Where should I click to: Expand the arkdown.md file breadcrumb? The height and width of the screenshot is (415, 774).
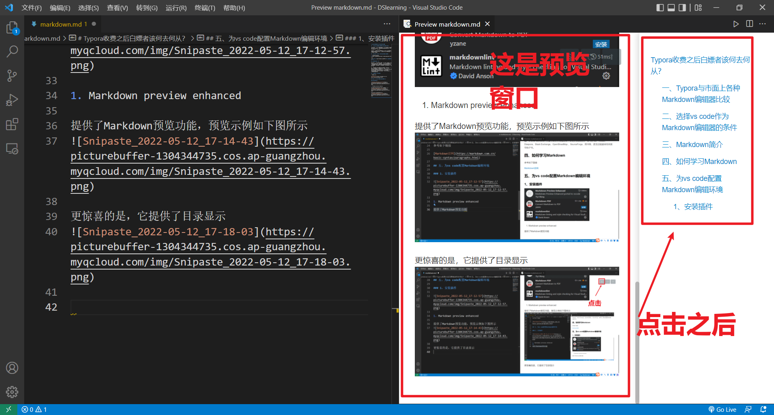pyautogui.click(x=42, y=38)
